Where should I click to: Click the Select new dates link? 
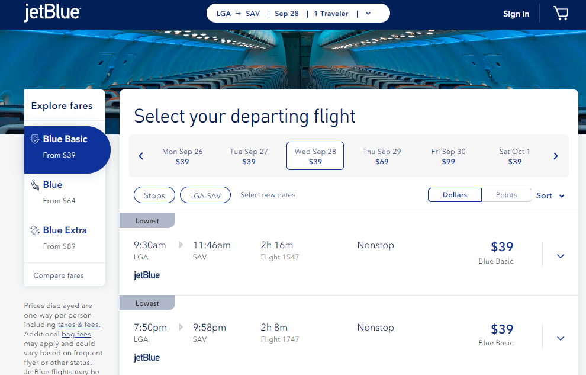coord(268,195)
